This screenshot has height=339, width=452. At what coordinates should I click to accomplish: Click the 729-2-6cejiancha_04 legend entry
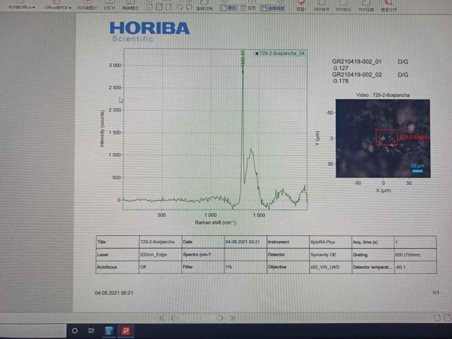280,53
